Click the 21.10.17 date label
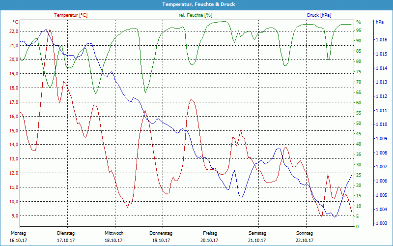 [x=257, y=241]
